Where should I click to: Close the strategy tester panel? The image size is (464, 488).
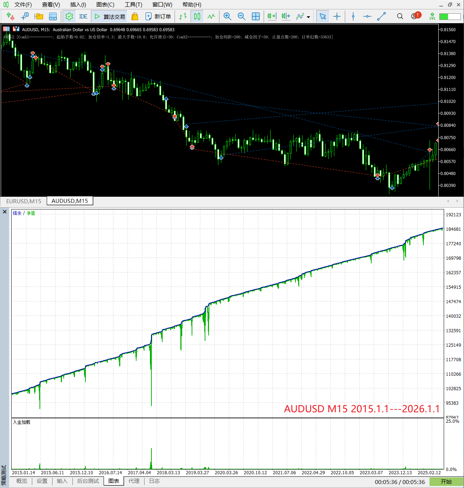5,212
